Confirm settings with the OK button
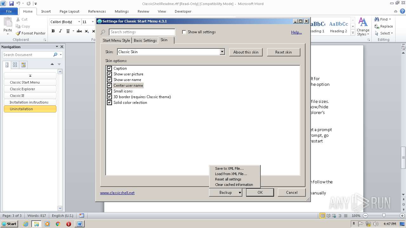This screenshot has width=406, height=228. point(260,193)
